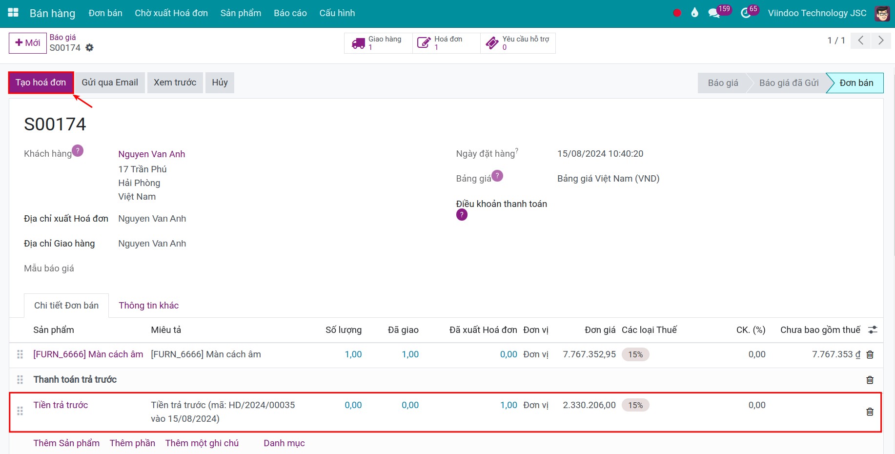Open activities clock with 65 badge
895x454 pixels.
point(746,13)
